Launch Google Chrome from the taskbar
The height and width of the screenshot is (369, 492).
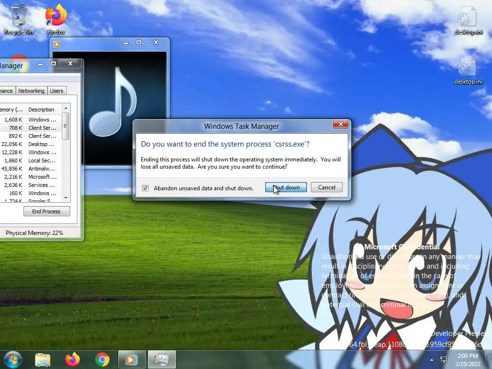[102, 359]
